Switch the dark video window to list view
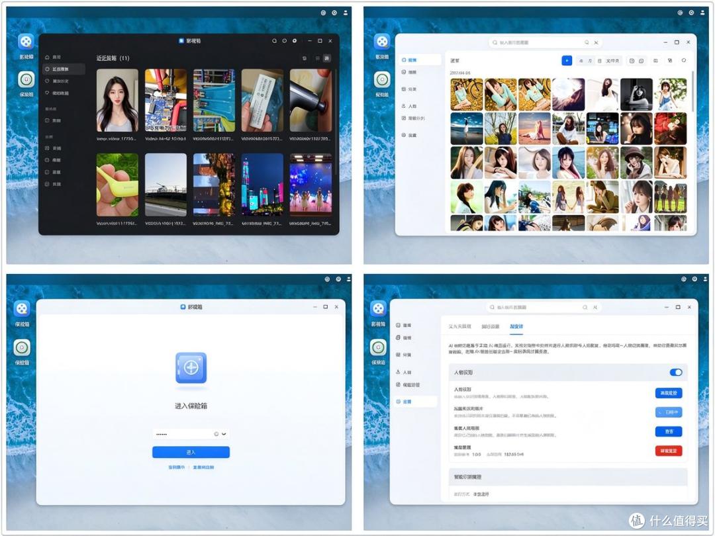This screenshot has height=536, width=715. click(x=317, y=58)
